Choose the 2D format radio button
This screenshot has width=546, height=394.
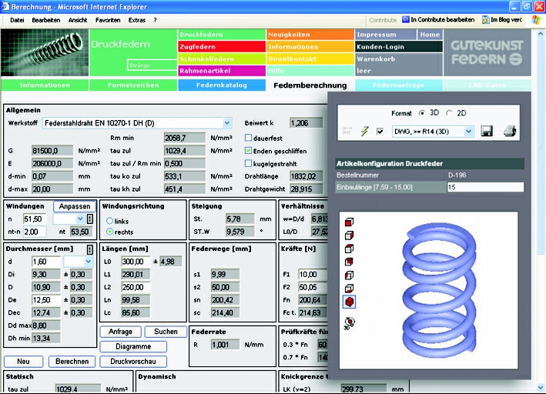click(x=450, y=112)
